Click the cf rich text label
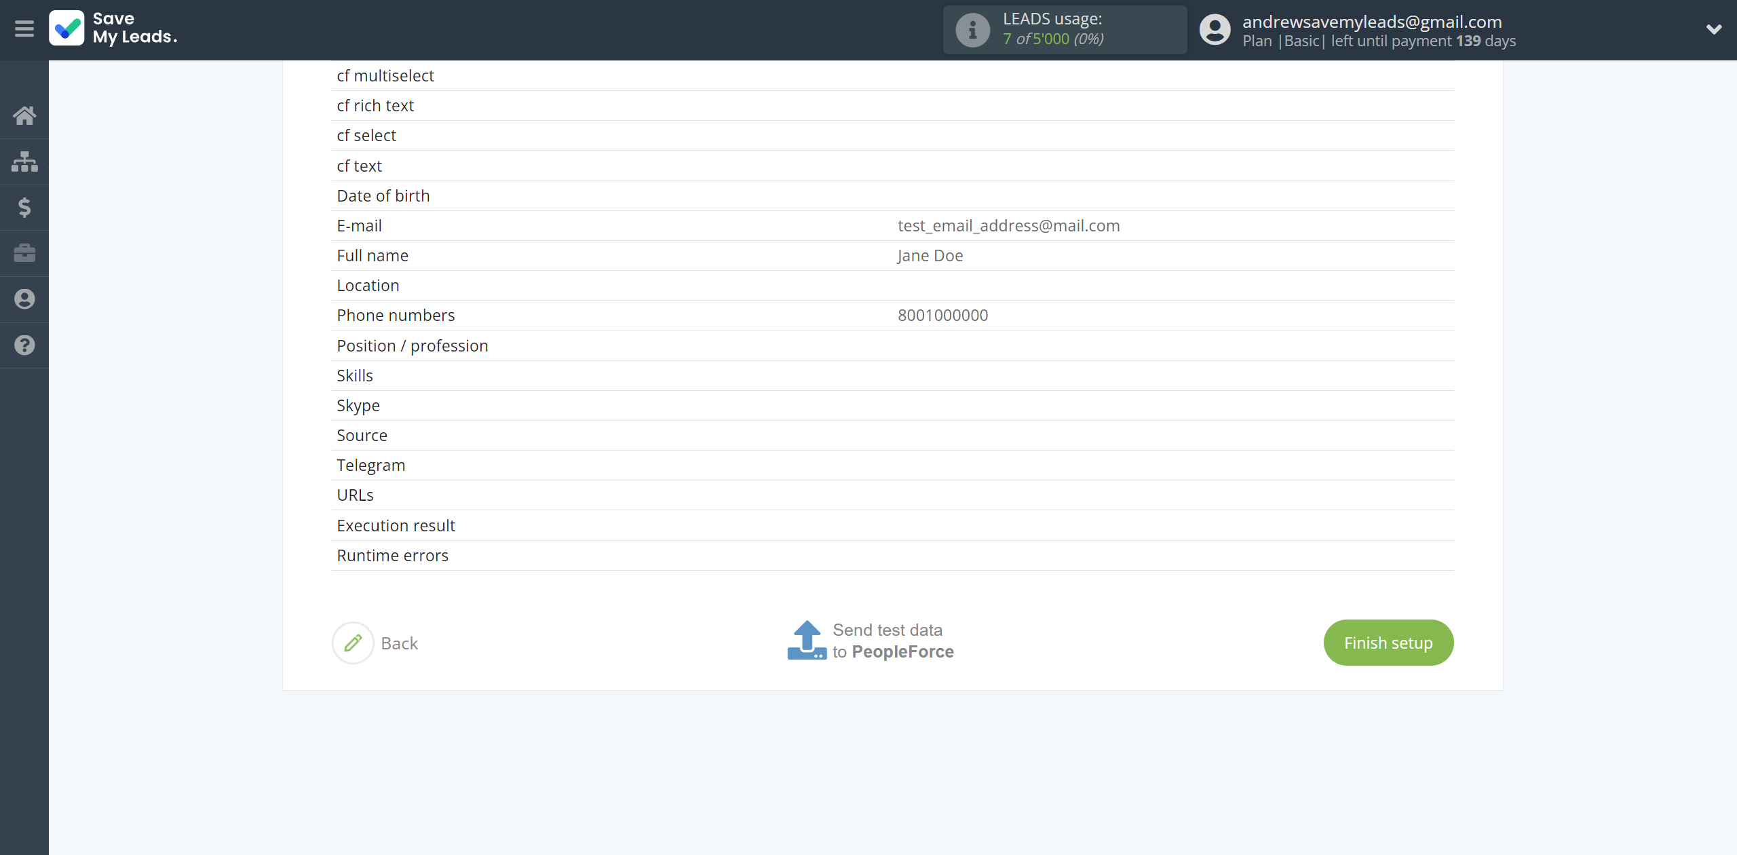The width and height of the screenshot is (1737, 855). tap(375, 105)
